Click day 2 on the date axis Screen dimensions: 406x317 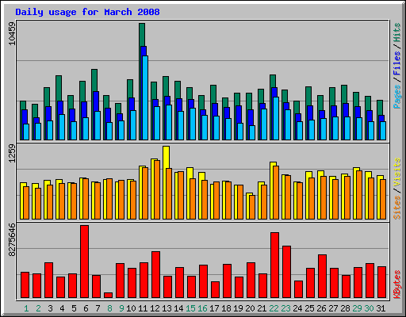[38, 308]
